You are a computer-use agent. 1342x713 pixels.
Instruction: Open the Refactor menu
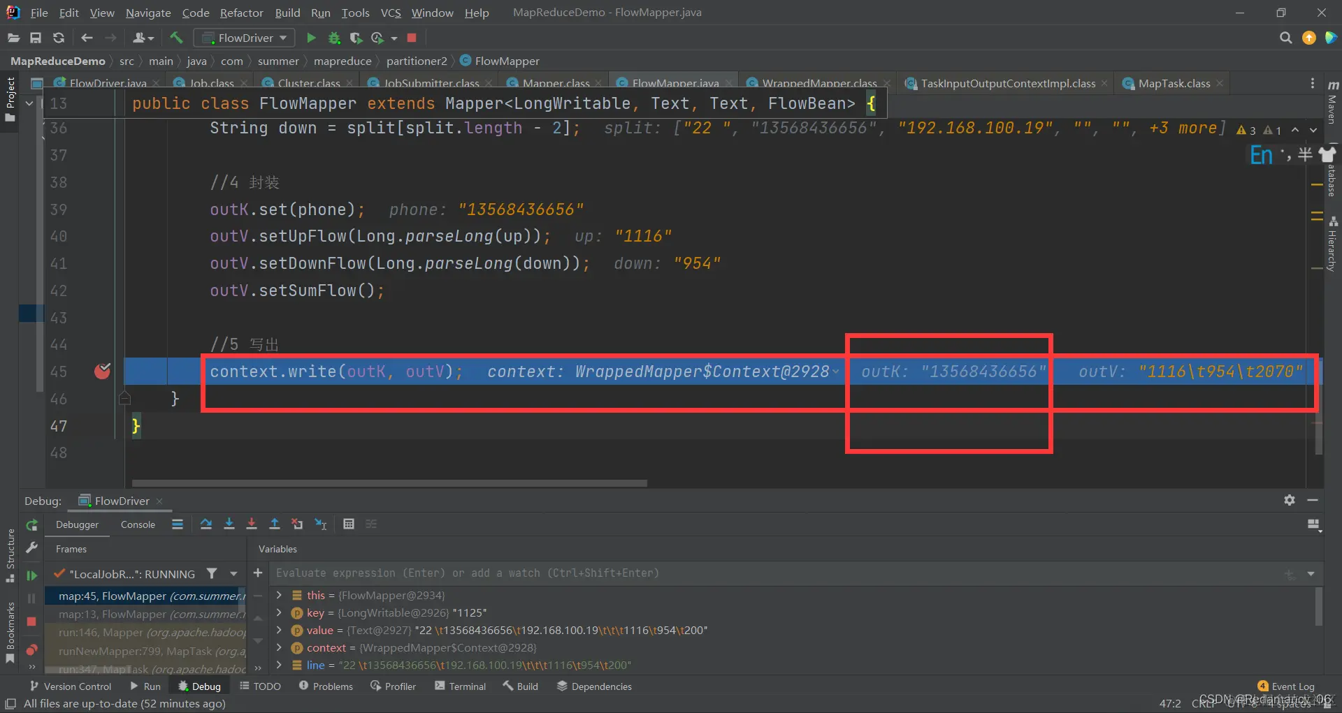(x=241, y=13)
